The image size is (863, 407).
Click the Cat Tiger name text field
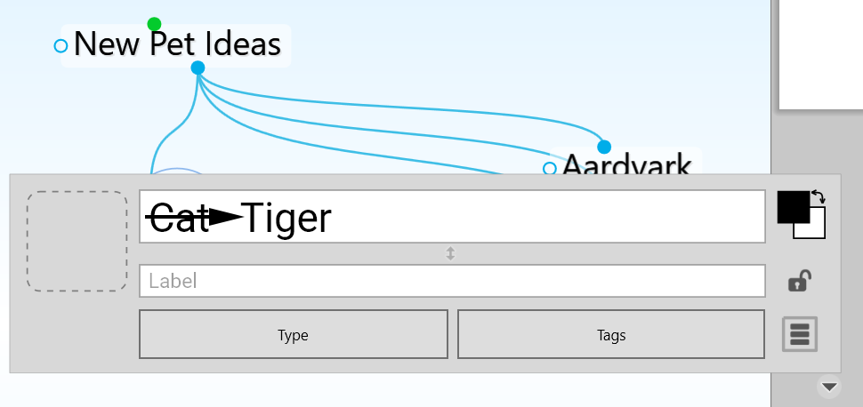pyautogui.click(x=534, y=217)
